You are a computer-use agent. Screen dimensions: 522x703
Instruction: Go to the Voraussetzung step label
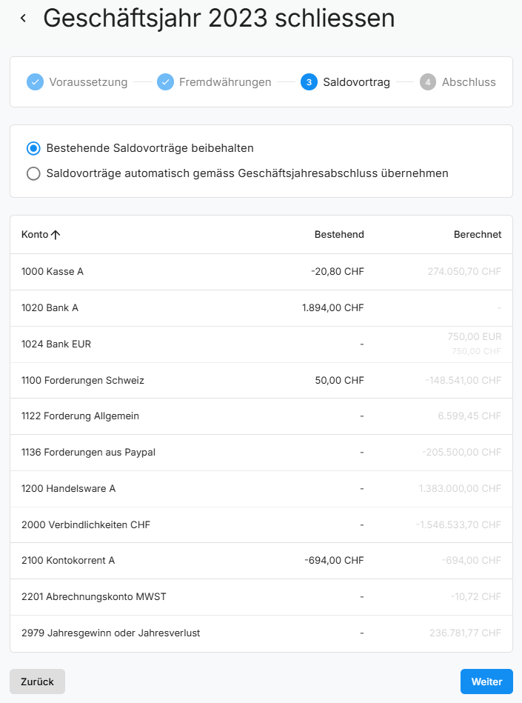[x=88, y=82]
